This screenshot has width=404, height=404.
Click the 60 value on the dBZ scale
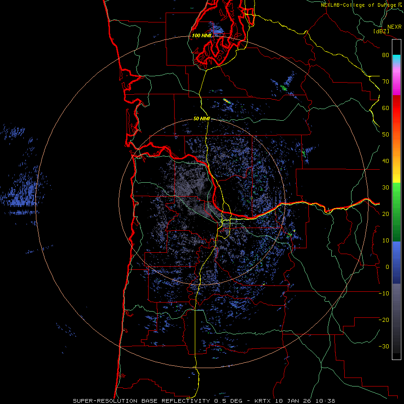(386, 108)
